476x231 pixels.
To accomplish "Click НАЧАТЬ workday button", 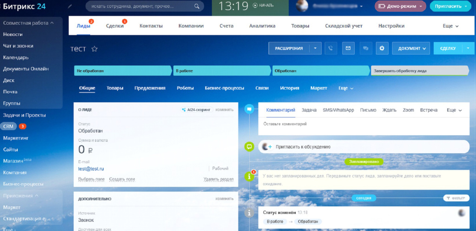I will coord(263,5).
